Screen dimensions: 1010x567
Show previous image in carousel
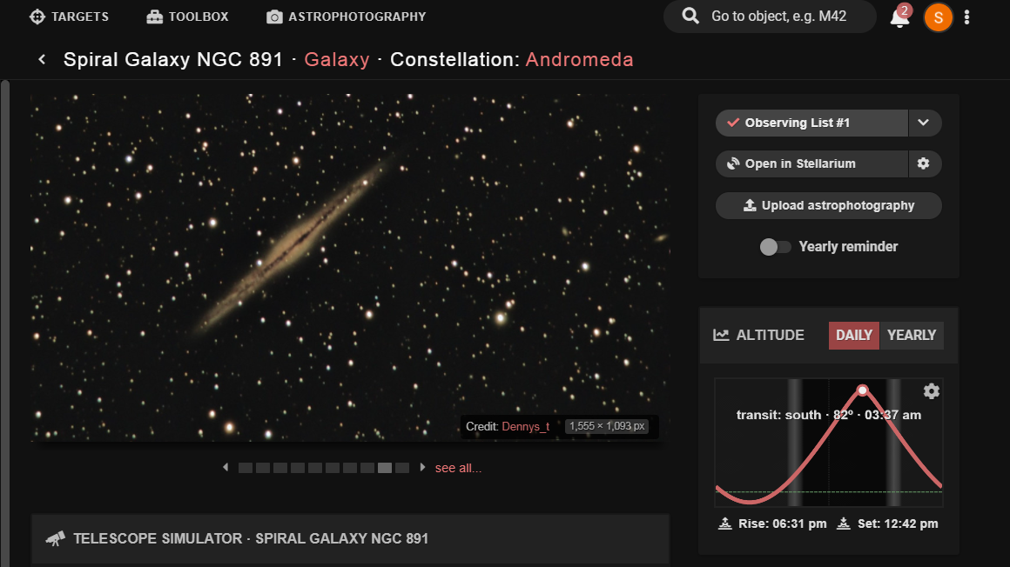(x=226, y=468)
